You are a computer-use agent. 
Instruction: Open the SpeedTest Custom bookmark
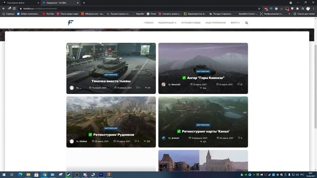point(248,14)
